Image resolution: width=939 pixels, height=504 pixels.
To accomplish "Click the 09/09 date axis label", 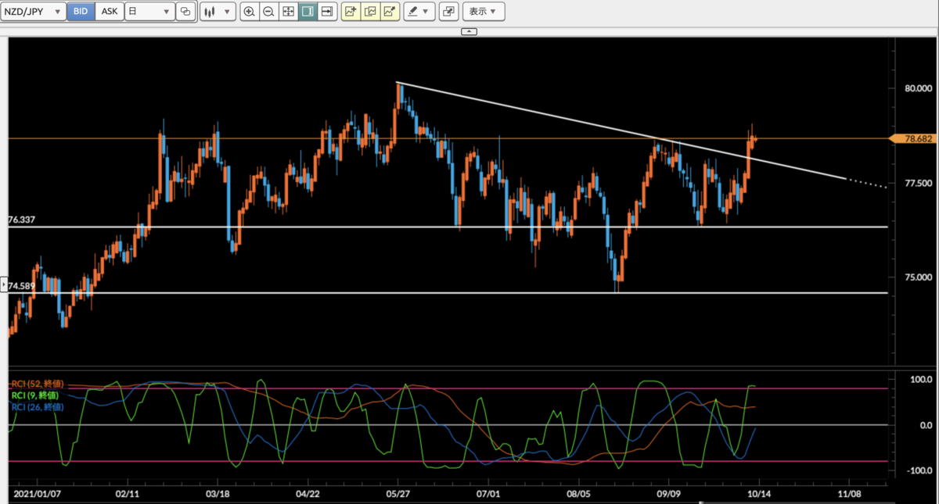I will [x=668, y=495].
